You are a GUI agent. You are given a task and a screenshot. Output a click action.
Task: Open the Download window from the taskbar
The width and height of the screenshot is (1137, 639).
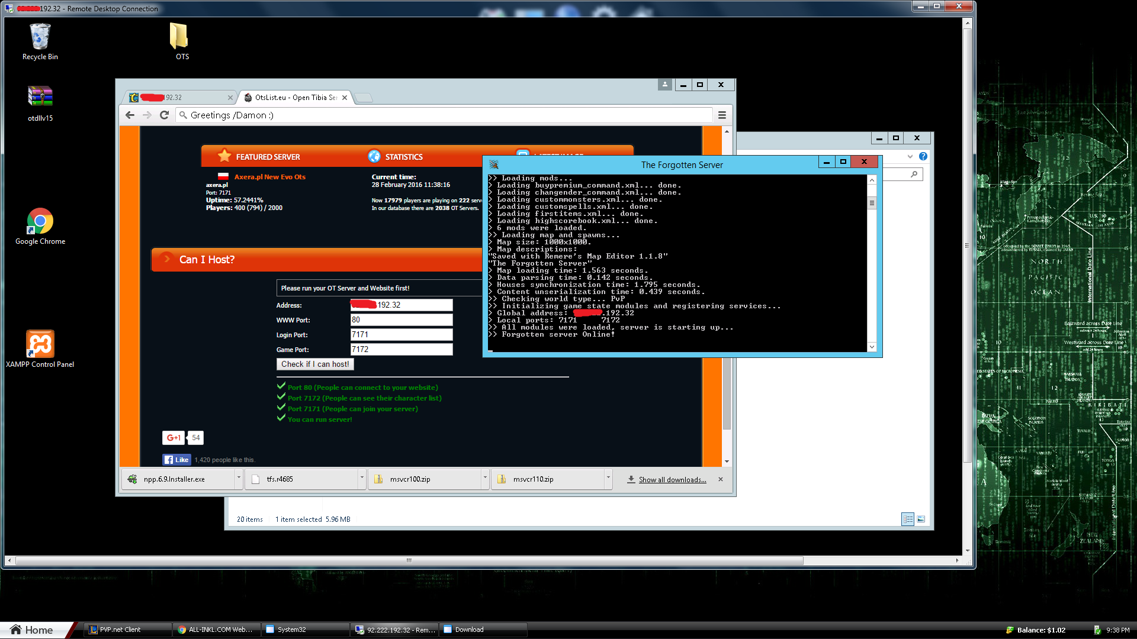(483, 630)
